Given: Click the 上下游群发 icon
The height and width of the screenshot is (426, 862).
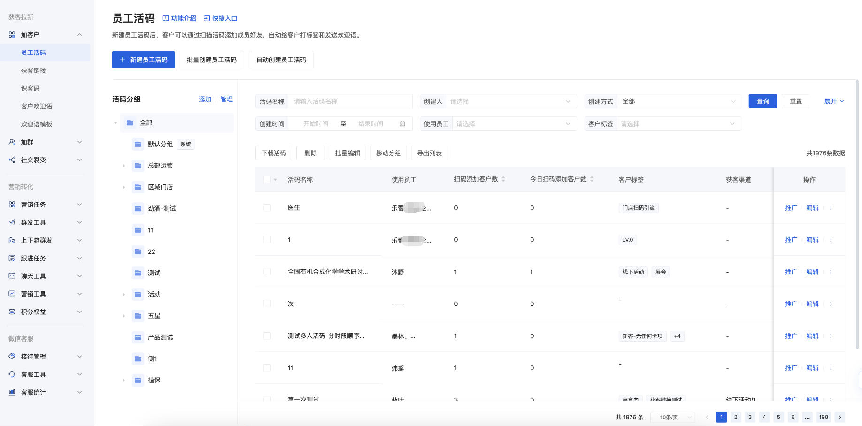Looking at the screenshot, I should tap(12, 240).
